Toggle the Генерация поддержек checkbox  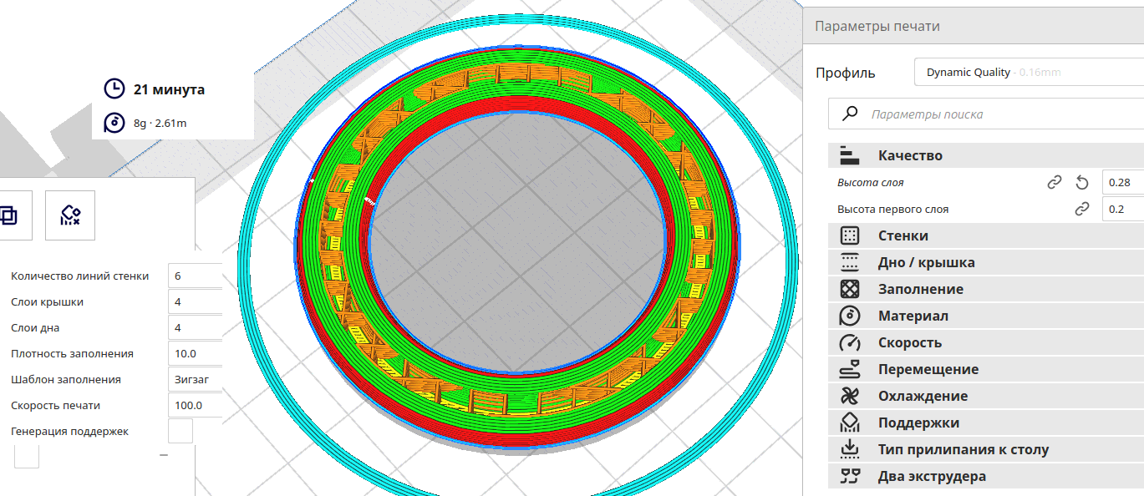pos(180,431)
